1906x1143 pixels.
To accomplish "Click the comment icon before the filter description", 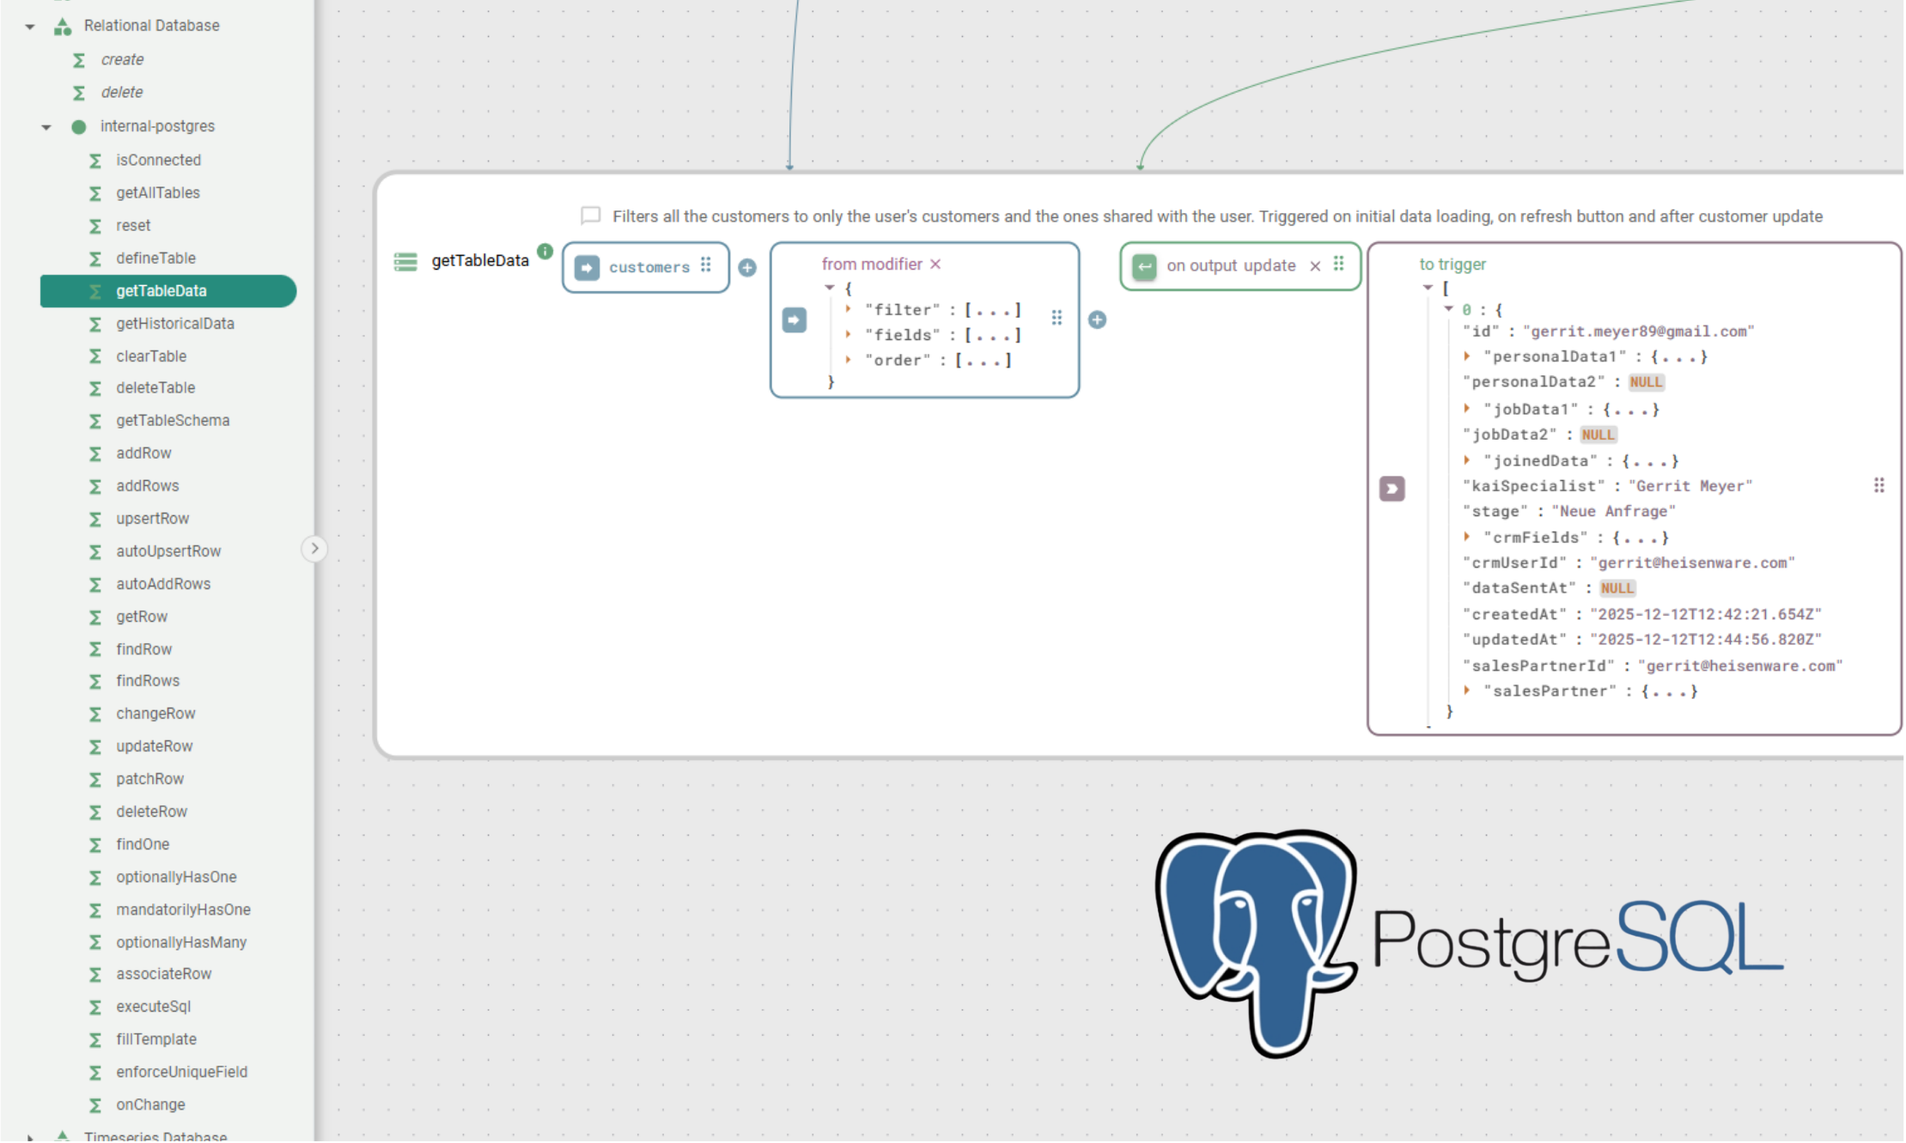I will click(591, 216).
